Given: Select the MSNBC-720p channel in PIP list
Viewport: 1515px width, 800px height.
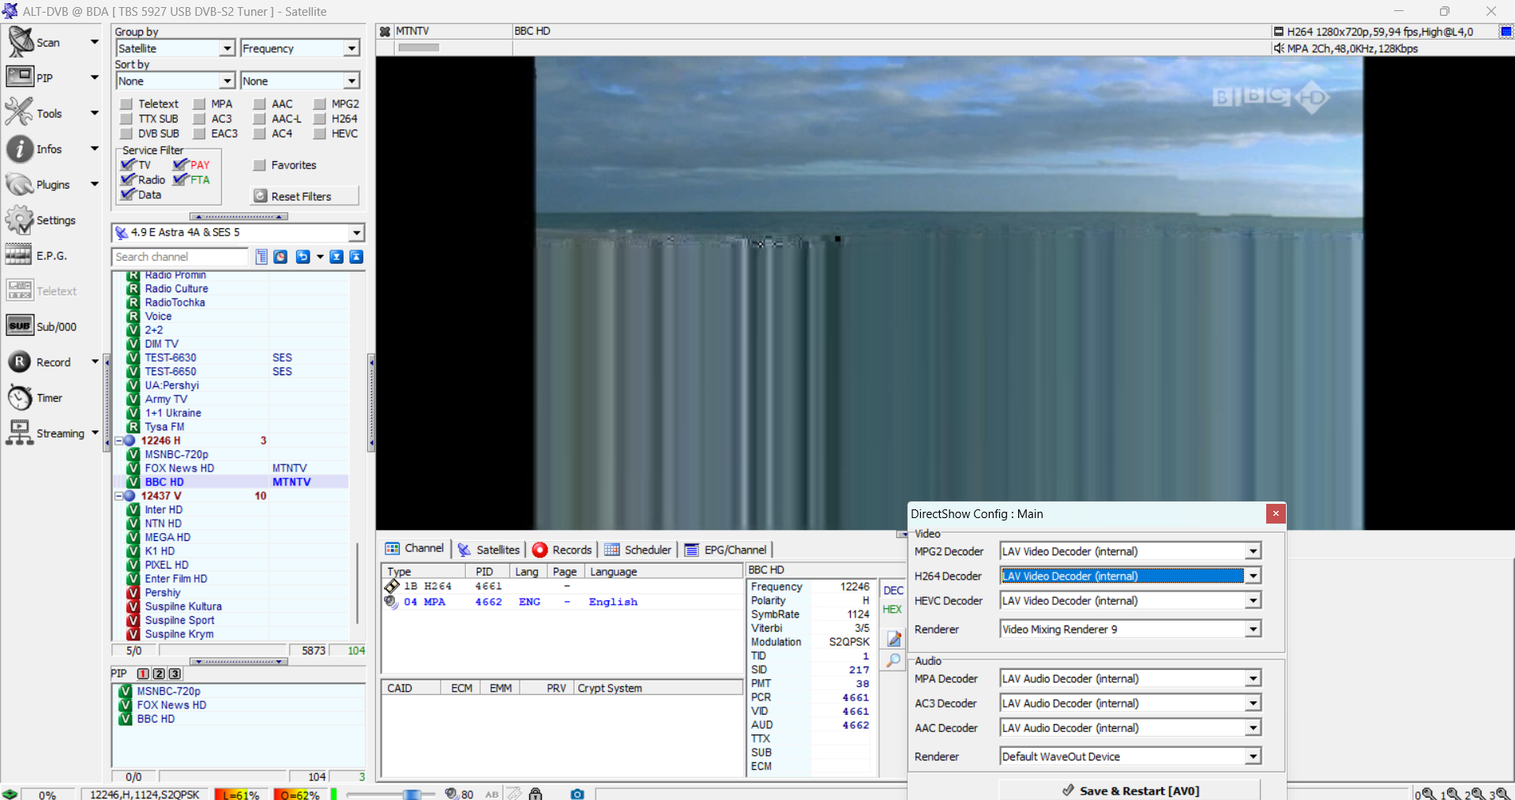Looking at the screenshot, I should click(x=168, y=691).
